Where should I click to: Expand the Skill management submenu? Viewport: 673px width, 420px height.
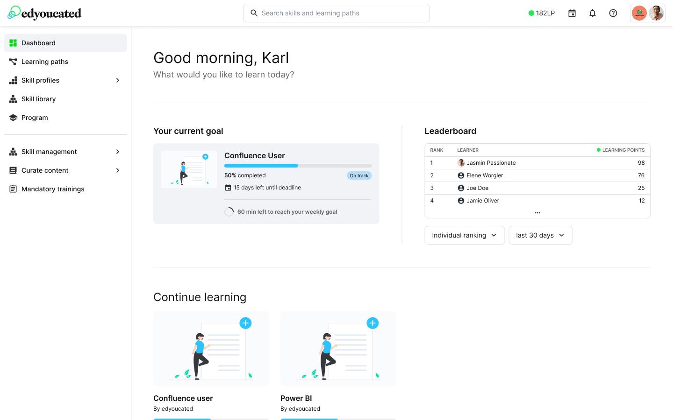[x=118, y=152]
